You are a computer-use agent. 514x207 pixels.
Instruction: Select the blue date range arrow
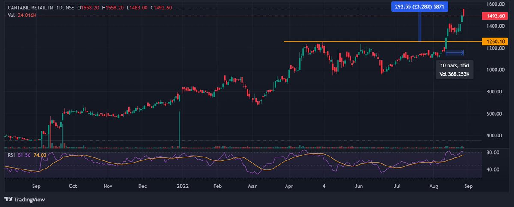(455, 52)
